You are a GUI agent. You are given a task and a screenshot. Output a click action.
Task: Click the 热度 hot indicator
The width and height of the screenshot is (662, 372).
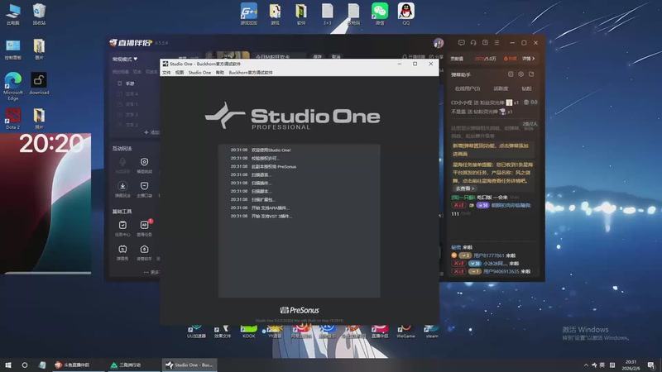coord(510,59)
